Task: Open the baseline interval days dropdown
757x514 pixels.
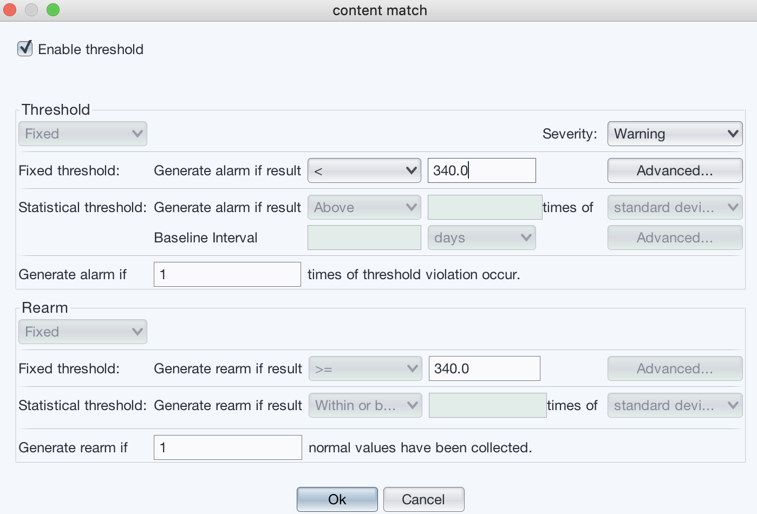Action: [481, 238]
